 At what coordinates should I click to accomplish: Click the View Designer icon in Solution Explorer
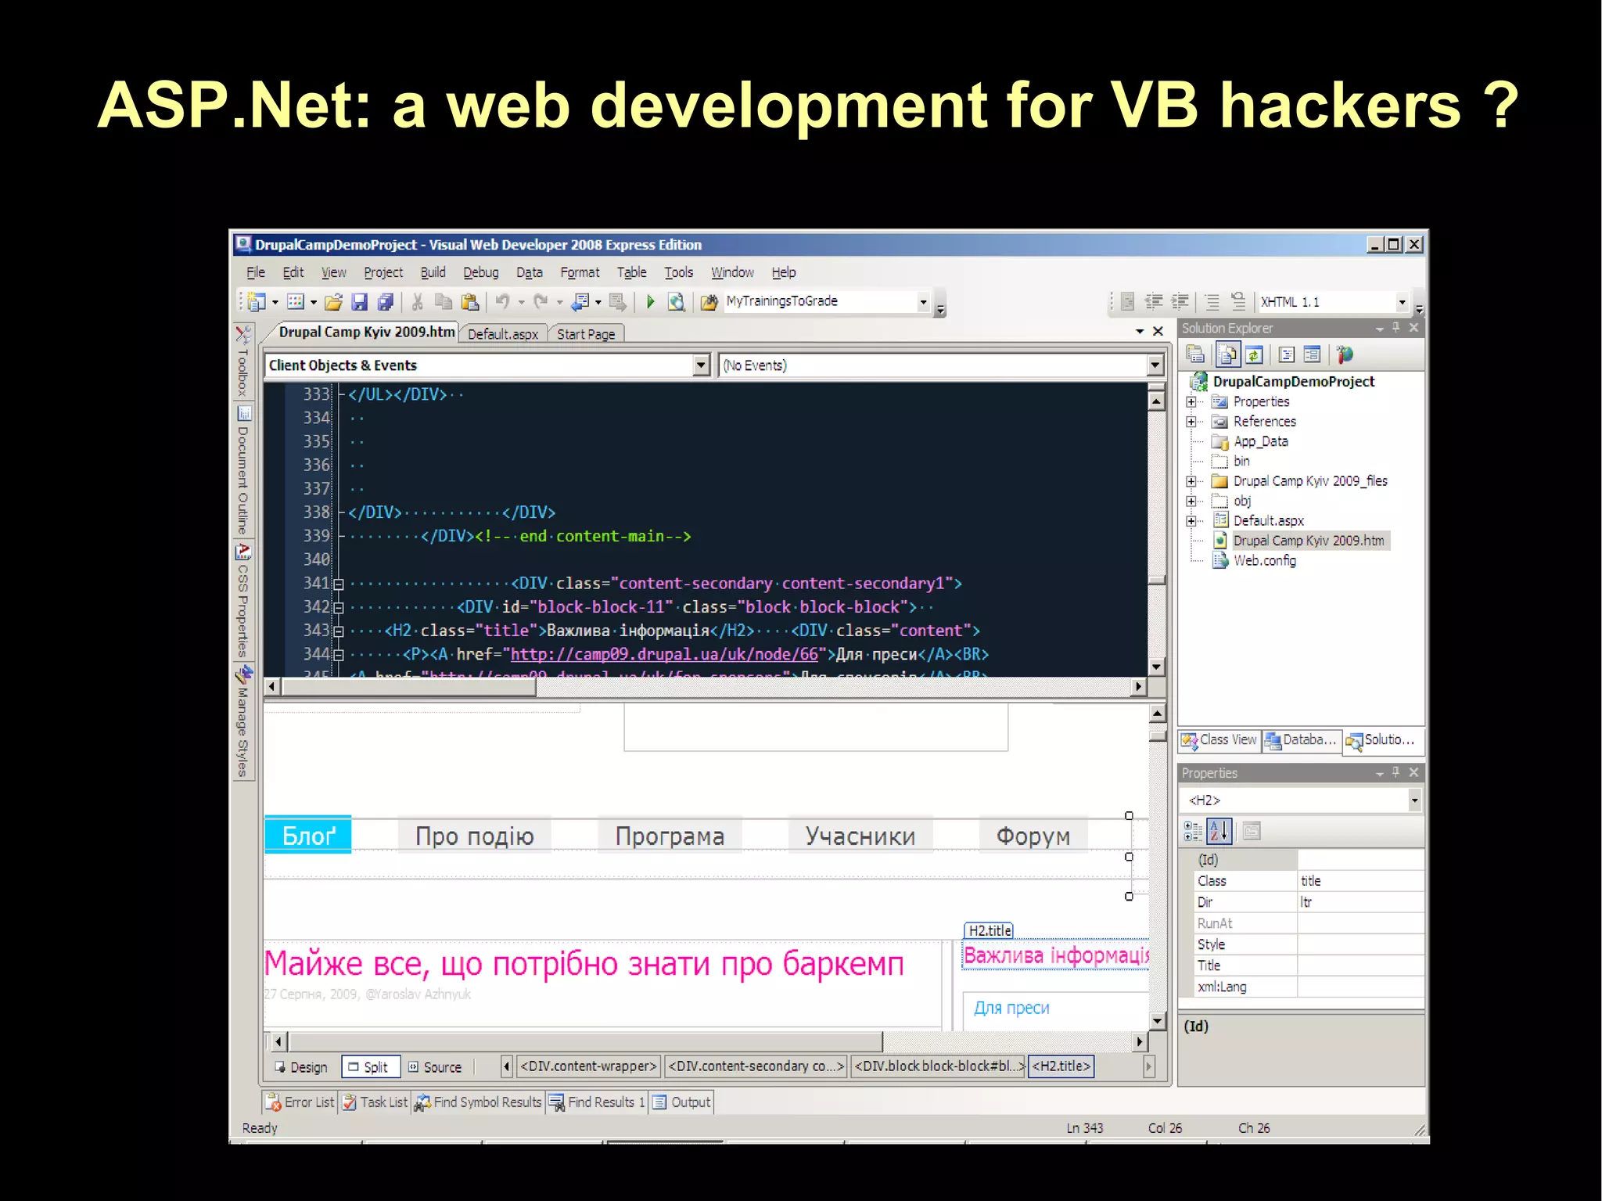click(x=1313, y=355)
